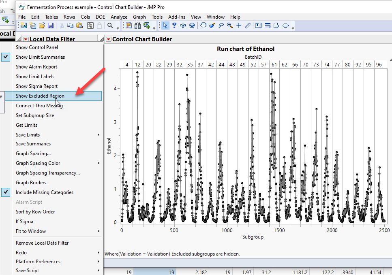Select the arrow cursor tool
Image resolution: width=392 pixels, height=275 pixels.
(165, 26)
